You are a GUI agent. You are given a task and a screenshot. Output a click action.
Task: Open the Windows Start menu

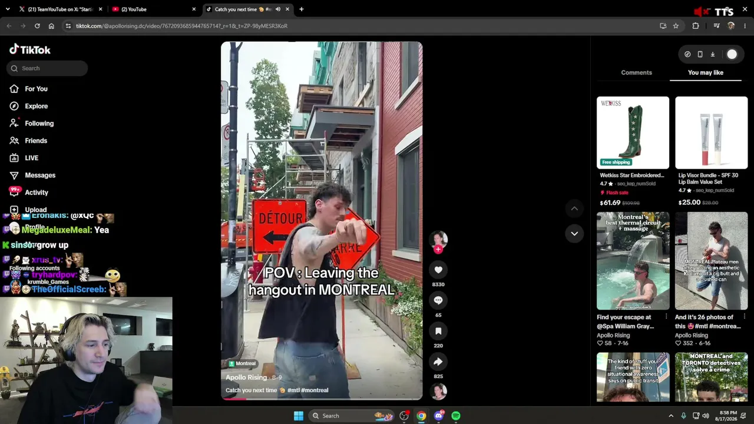point(299,416)
